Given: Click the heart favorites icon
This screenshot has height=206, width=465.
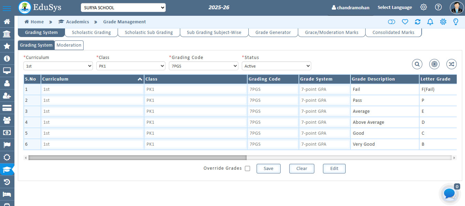Looking at the screenshot, I should [x=405, y=22].
